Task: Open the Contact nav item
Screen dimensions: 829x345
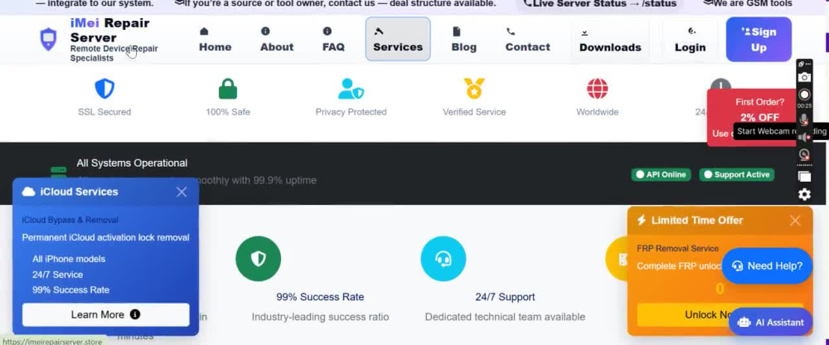Action: [x=527, y=40]
